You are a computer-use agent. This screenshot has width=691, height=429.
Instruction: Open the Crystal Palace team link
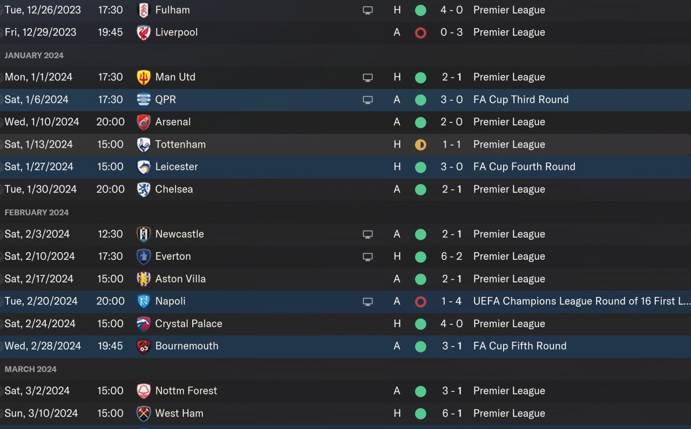pyautogui.click(x=188, y=324)
